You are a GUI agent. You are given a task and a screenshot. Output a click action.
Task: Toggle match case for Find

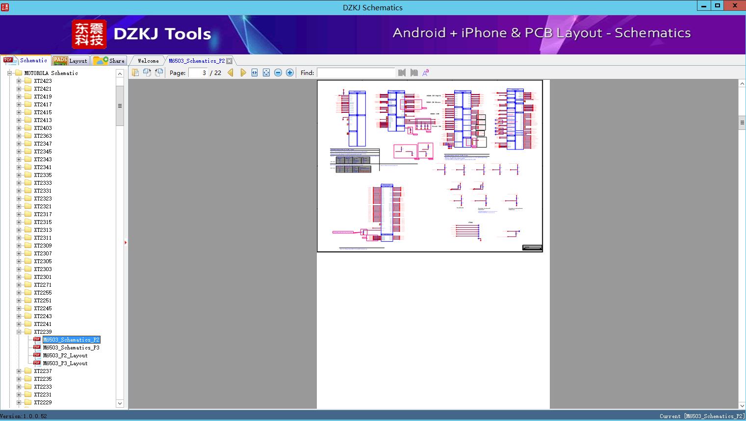[x=426, y=73]
